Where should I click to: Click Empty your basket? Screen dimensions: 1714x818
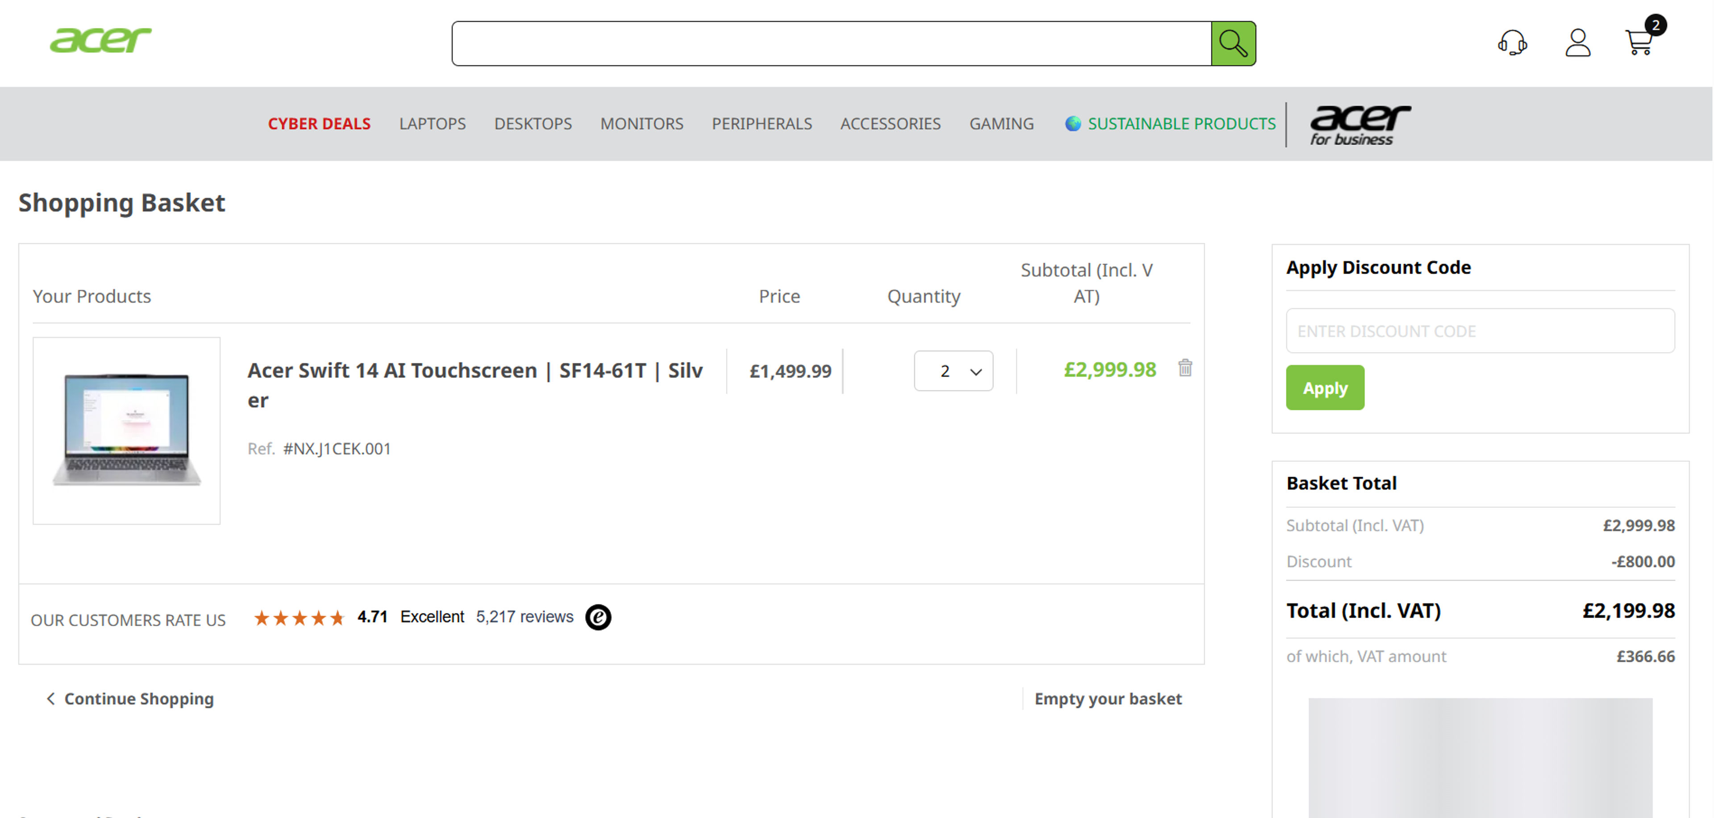pyautogui.click(x=1108, y=699)
